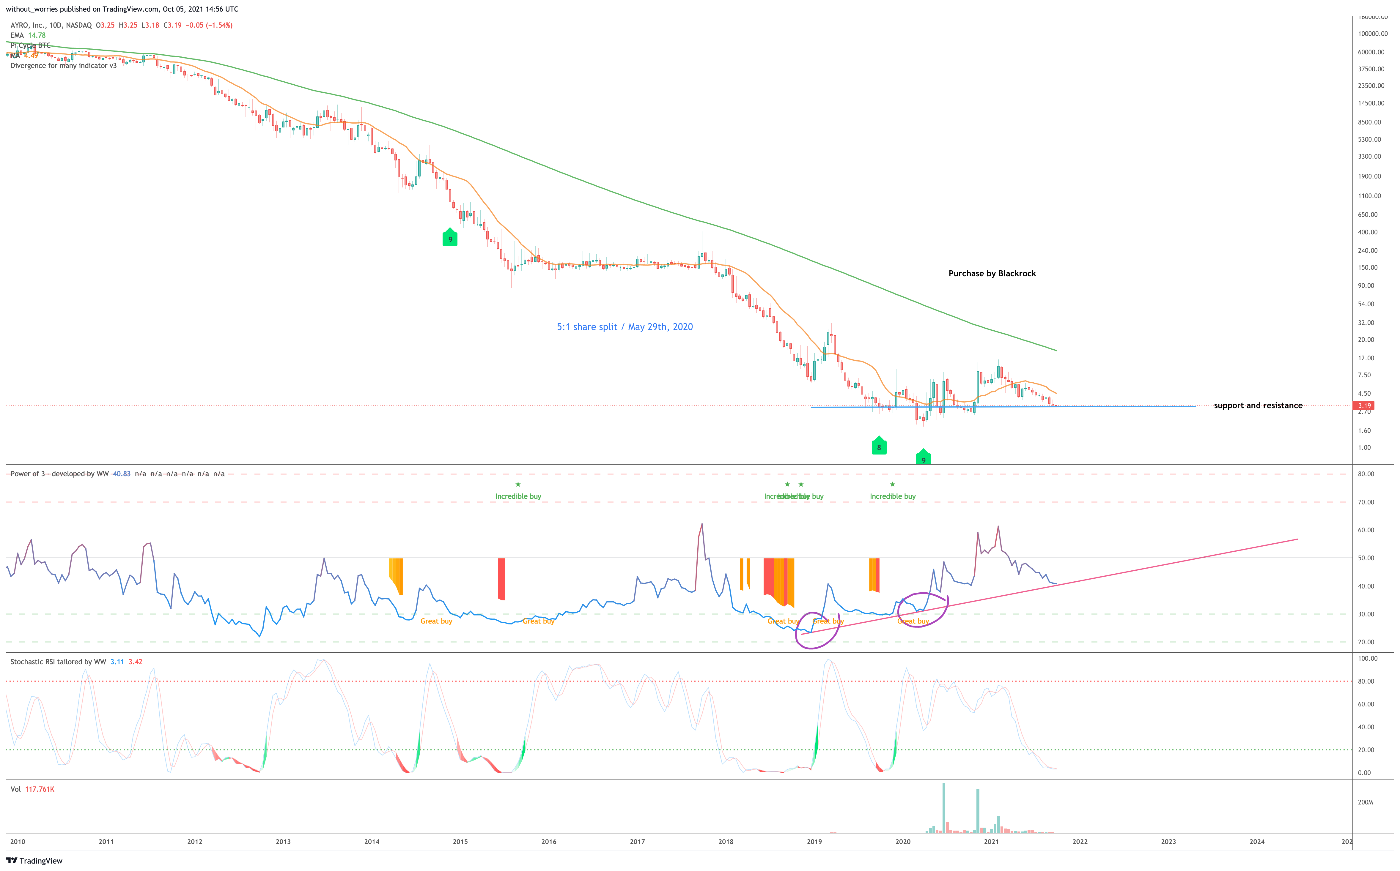Screen dimensions: 1400x871
Task: Select Divergence for many indicator v3 legend
Action: (x=63, y=66)
